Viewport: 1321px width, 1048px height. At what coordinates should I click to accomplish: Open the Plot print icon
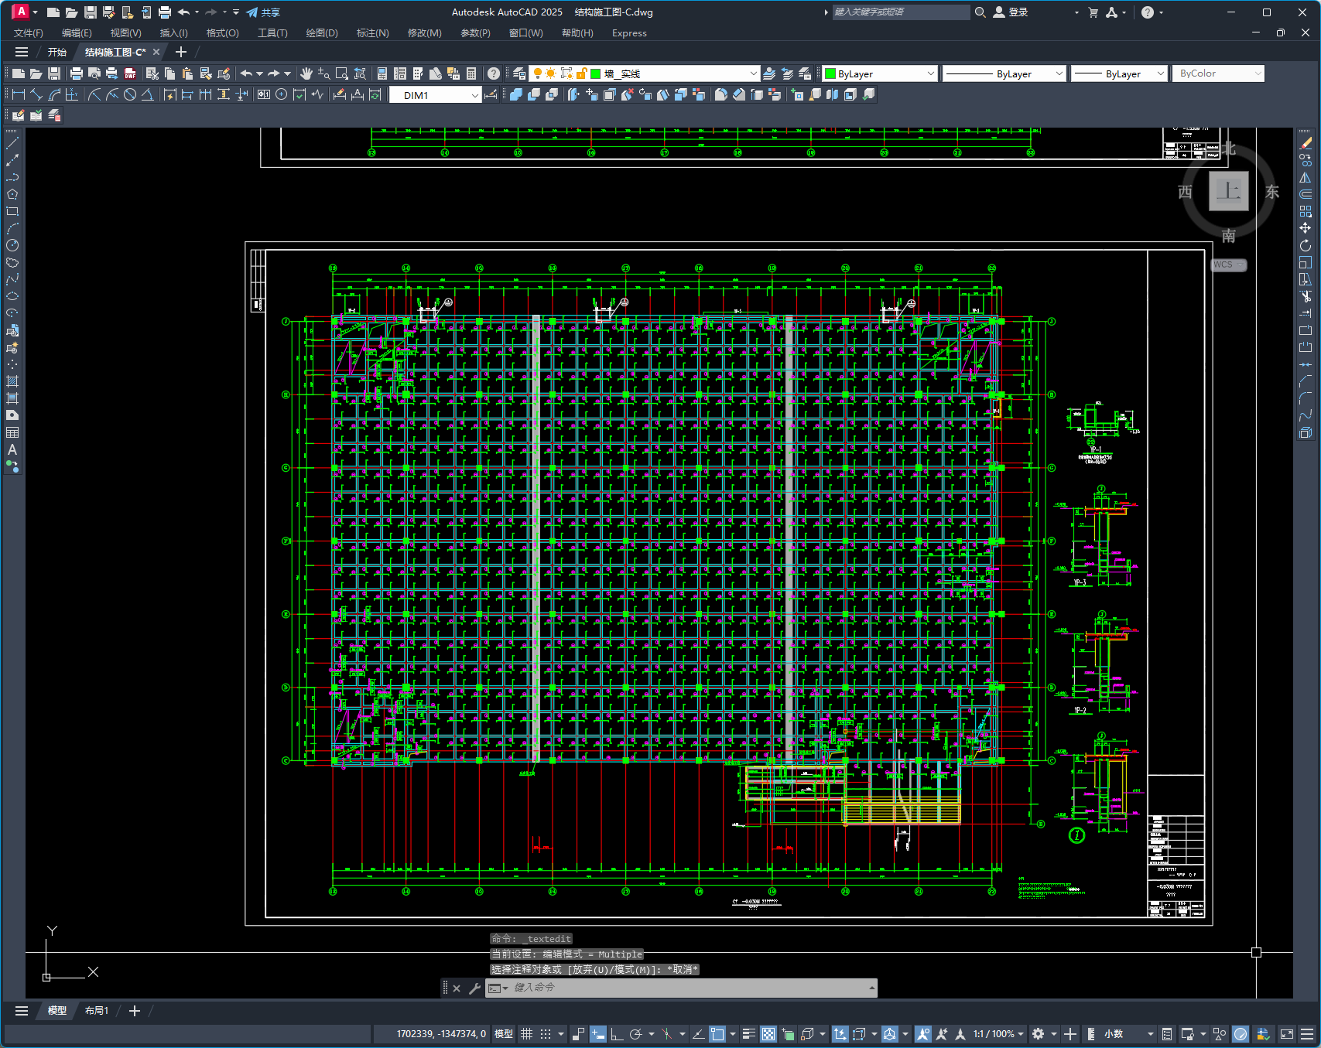coord(76,73)
